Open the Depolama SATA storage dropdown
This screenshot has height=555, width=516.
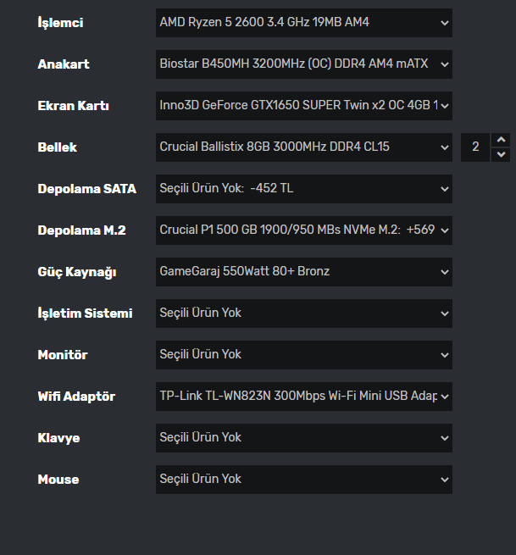(x=303, y=189)
